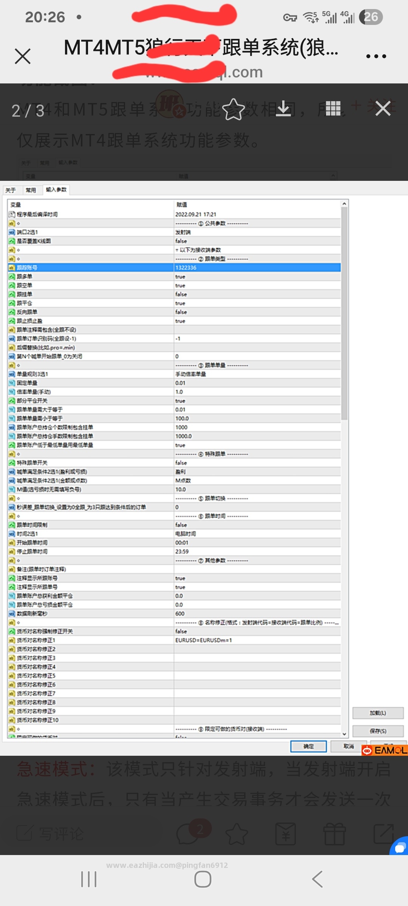Click the double icon beside 固定单量
The width and height of the screenshot is (408, 906).
tap(12, 383)
